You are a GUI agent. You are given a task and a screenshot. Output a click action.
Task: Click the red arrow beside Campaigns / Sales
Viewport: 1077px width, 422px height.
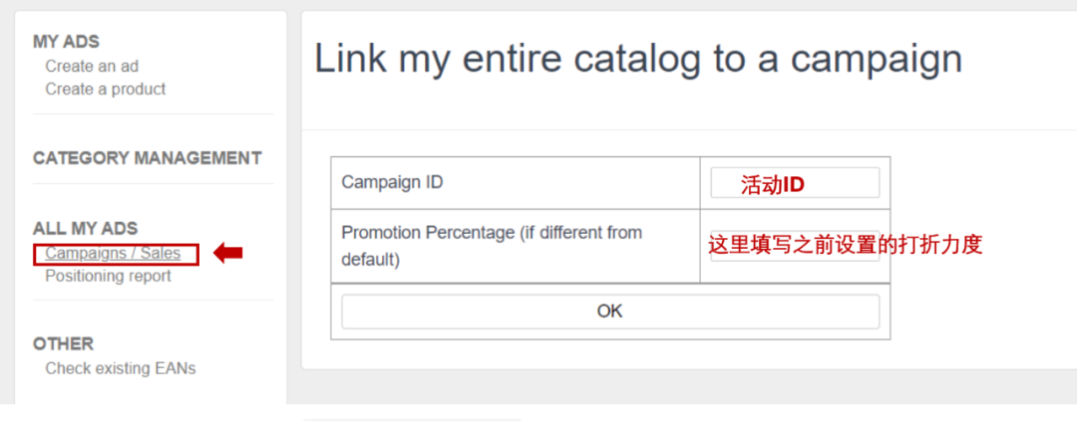[x=229, y=254]
